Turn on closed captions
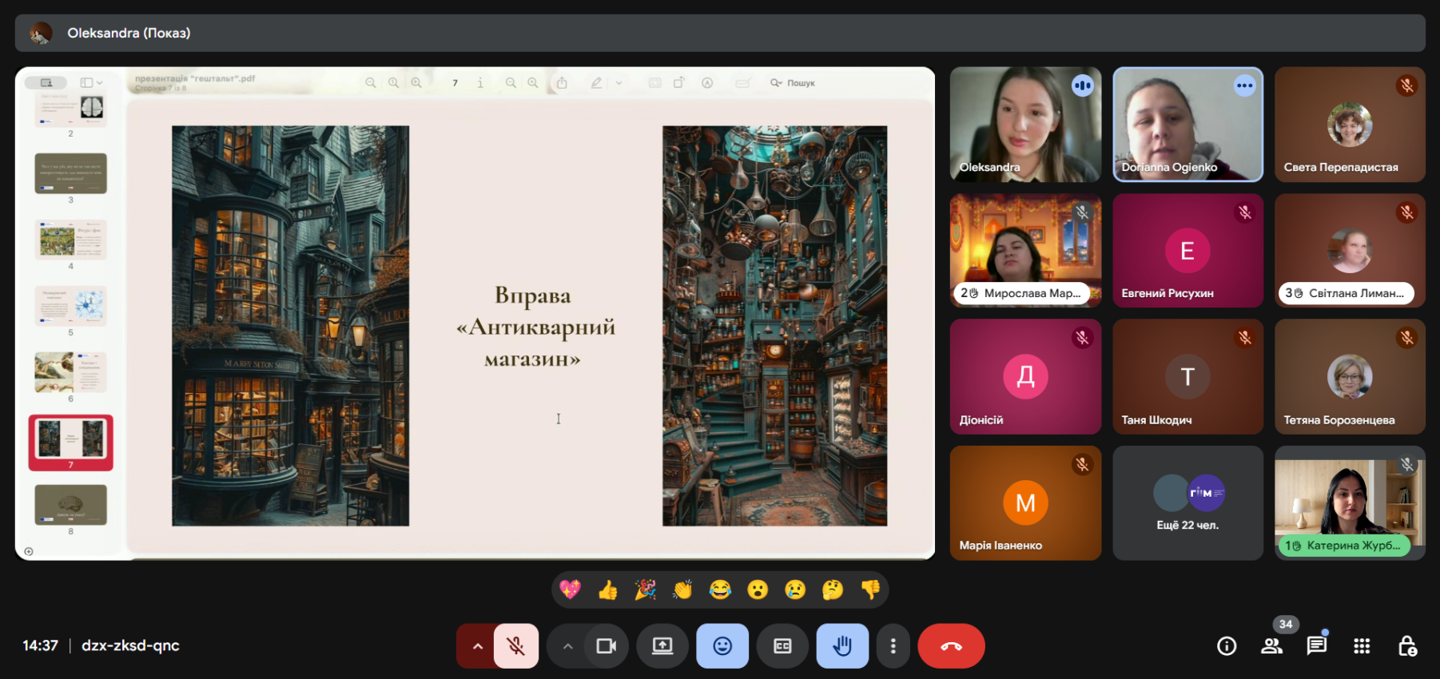The height and width of the screenshot is (679, 1440). (782, 646)
